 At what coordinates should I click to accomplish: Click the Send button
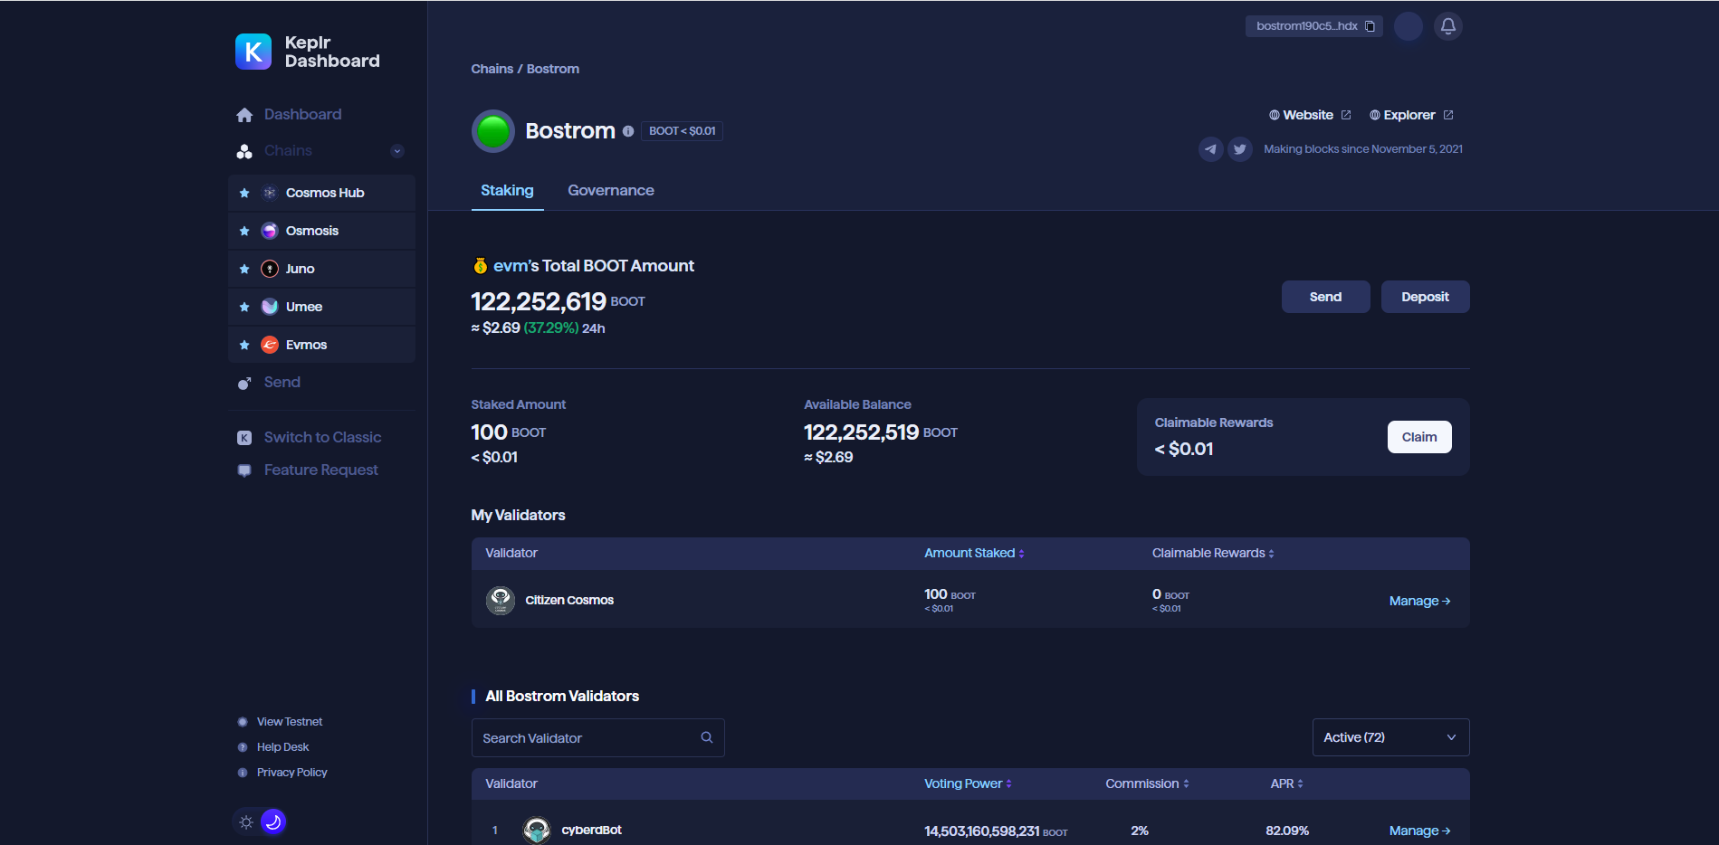[x=1326, y=297]
